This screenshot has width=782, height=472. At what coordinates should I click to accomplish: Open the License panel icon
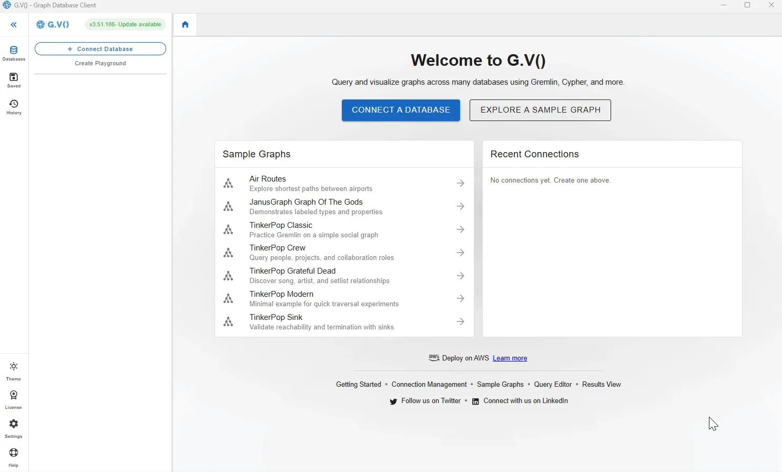pos(14,396)
